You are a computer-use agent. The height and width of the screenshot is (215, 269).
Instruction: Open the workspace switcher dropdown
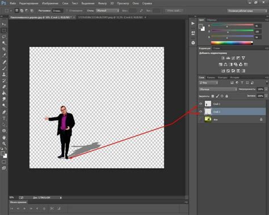coord(247,11)
